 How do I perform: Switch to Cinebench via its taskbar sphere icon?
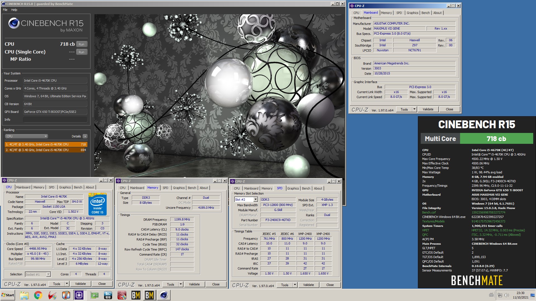pyautogui.click(x=164, y=295)
